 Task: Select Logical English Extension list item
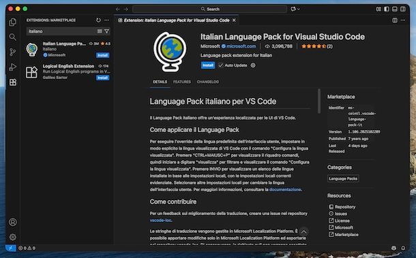coord(68,71)
